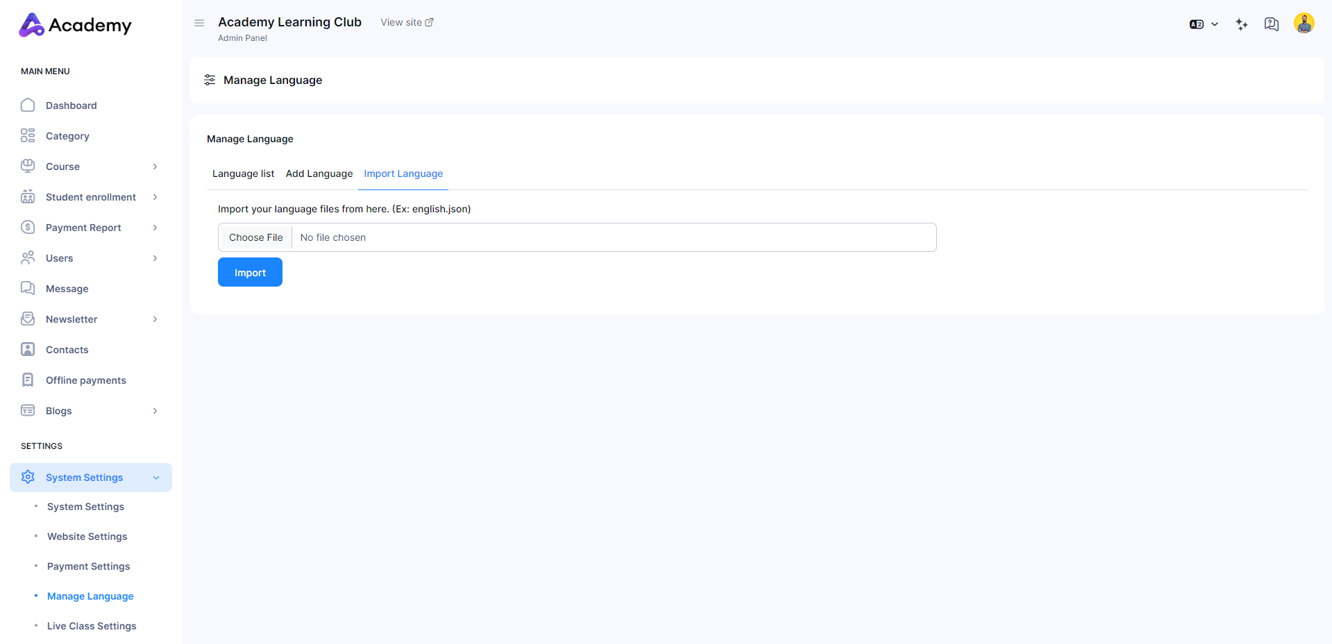Image resolution: width=1332 pixels, height=644 pixels.
Task: Open the user profile avatar
Action: tap(1304, 24)
